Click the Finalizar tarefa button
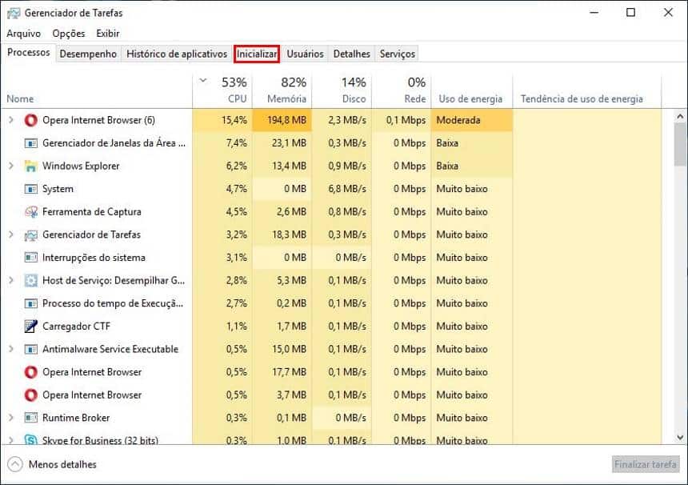688x485 pixels. [646, 464]
